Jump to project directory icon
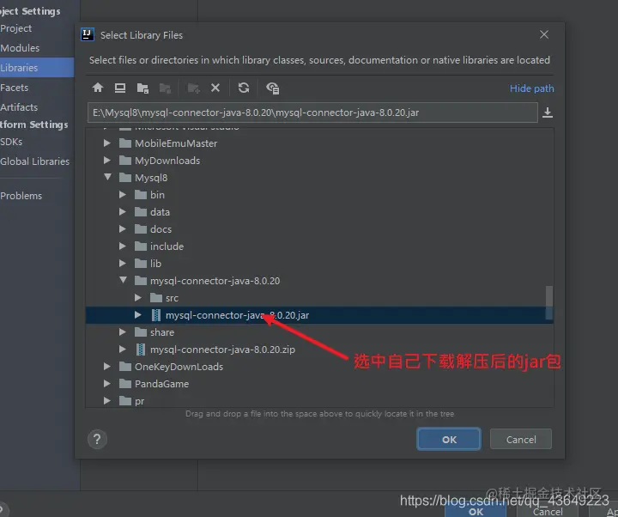The height and width of the screenshot is (517, 618). click(x=142, y=88)
